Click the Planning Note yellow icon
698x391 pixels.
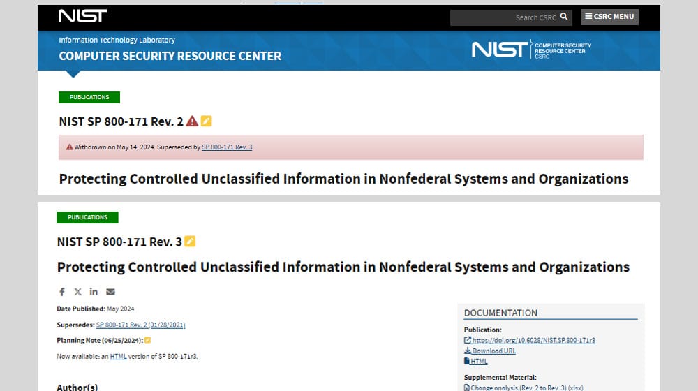147,341
